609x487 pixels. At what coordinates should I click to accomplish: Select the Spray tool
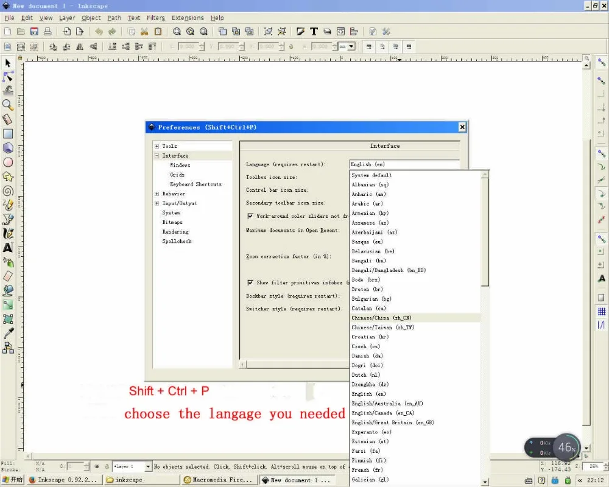[8, 262]
